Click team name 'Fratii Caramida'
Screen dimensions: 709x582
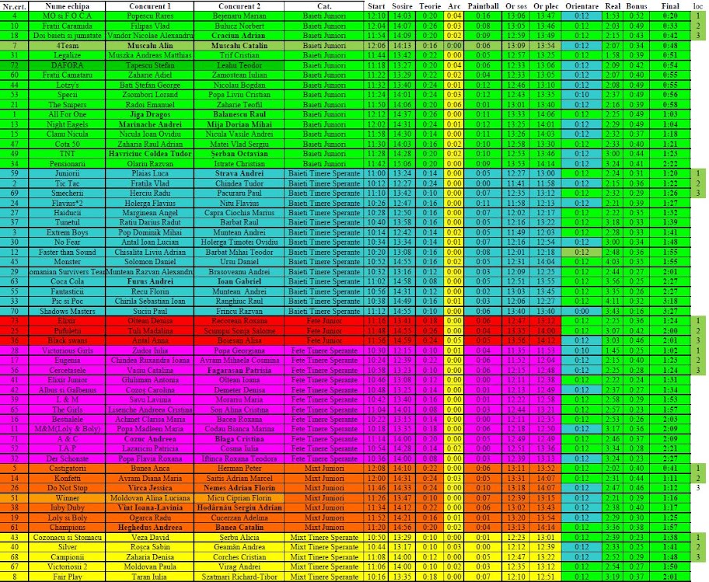point(67,26)
